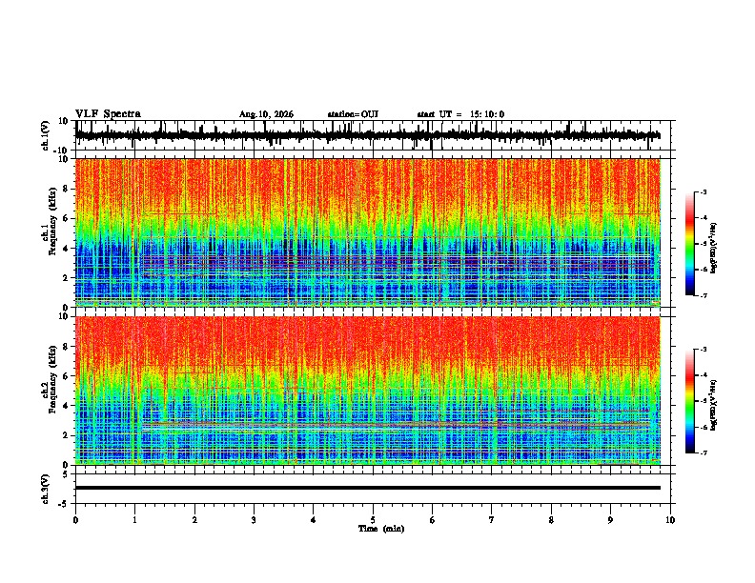Viewport: 755px width, 583px height.
Task: Click the ch.1 spectrogram color scale bar
Action: [x=690, y=244]
